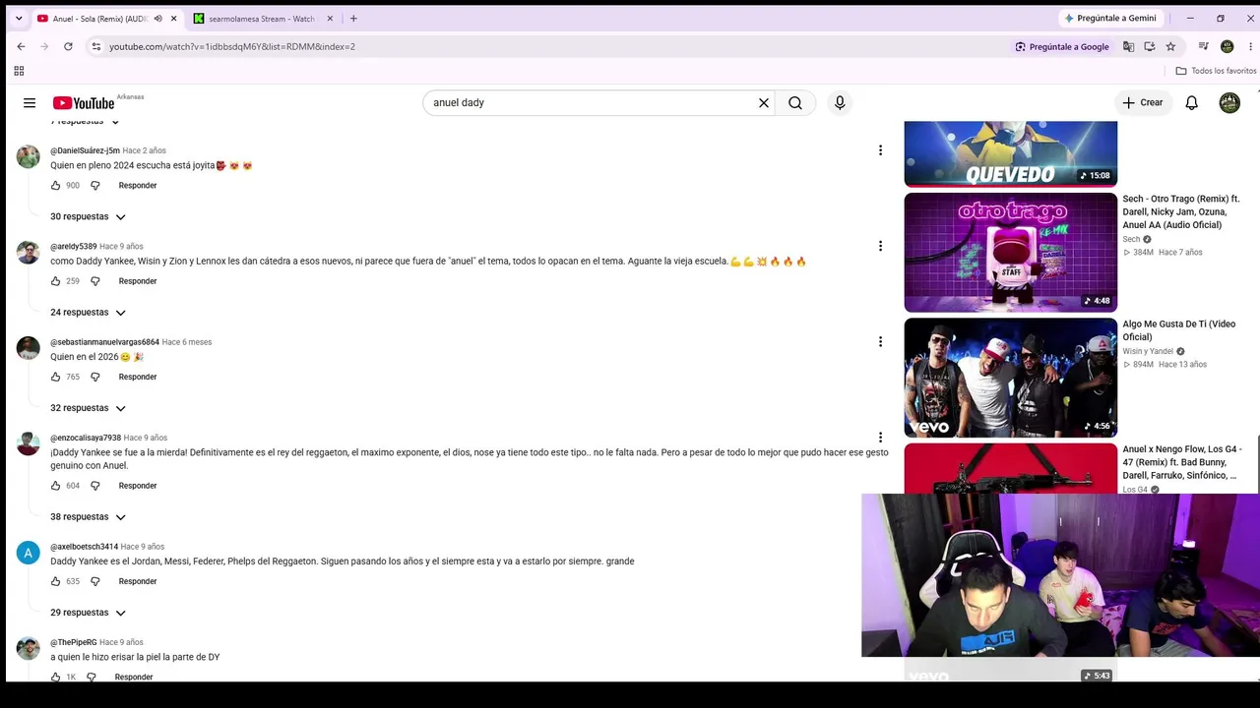The height and width of the screenshot is (708, 1260).
Task: Open the Wisin y Yandel channel
Action: tap(1148, 351)
